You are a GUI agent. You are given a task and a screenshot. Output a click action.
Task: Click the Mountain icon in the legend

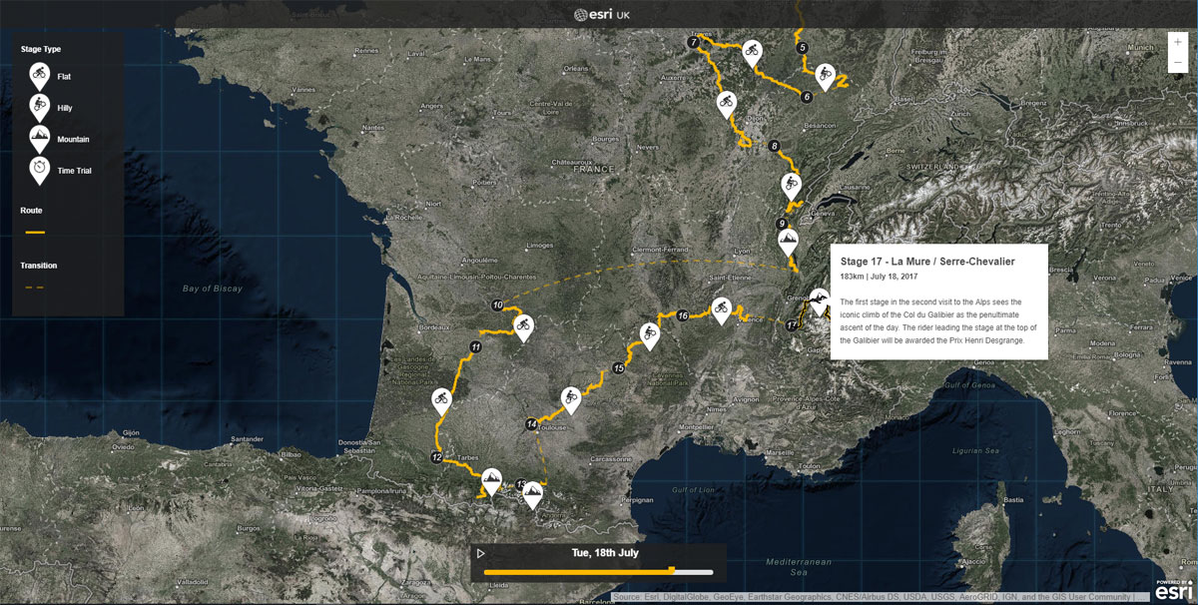[39, 137]
